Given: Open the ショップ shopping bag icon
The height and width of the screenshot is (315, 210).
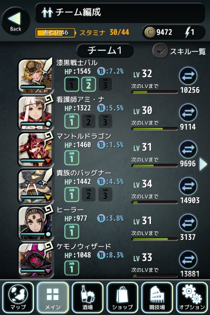Looking at the screenshot, I should tap(122, 297).
